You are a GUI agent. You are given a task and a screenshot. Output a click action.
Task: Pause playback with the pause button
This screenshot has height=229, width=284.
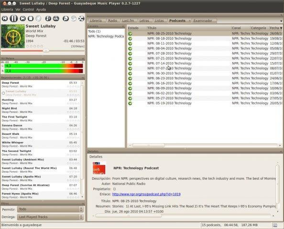click(x=13, y=19)
